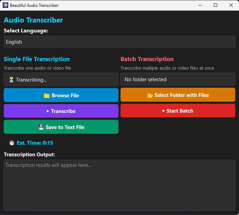This screenshot has width=239, height=215.
Task: Click the Batch Transcription heading
Action: click(x=147, y=59)
